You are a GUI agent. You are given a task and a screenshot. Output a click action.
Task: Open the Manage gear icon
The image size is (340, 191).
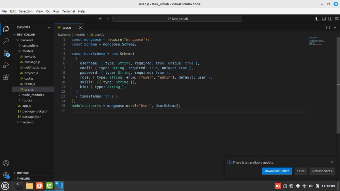pyautogui.click(x=6, y=175)
